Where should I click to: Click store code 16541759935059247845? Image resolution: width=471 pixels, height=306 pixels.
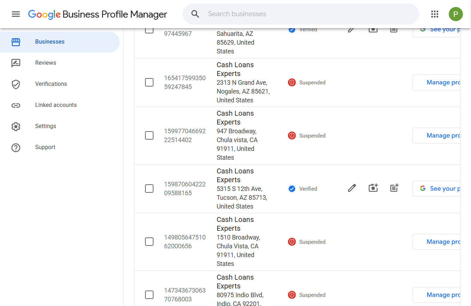(x=185, y=82)
